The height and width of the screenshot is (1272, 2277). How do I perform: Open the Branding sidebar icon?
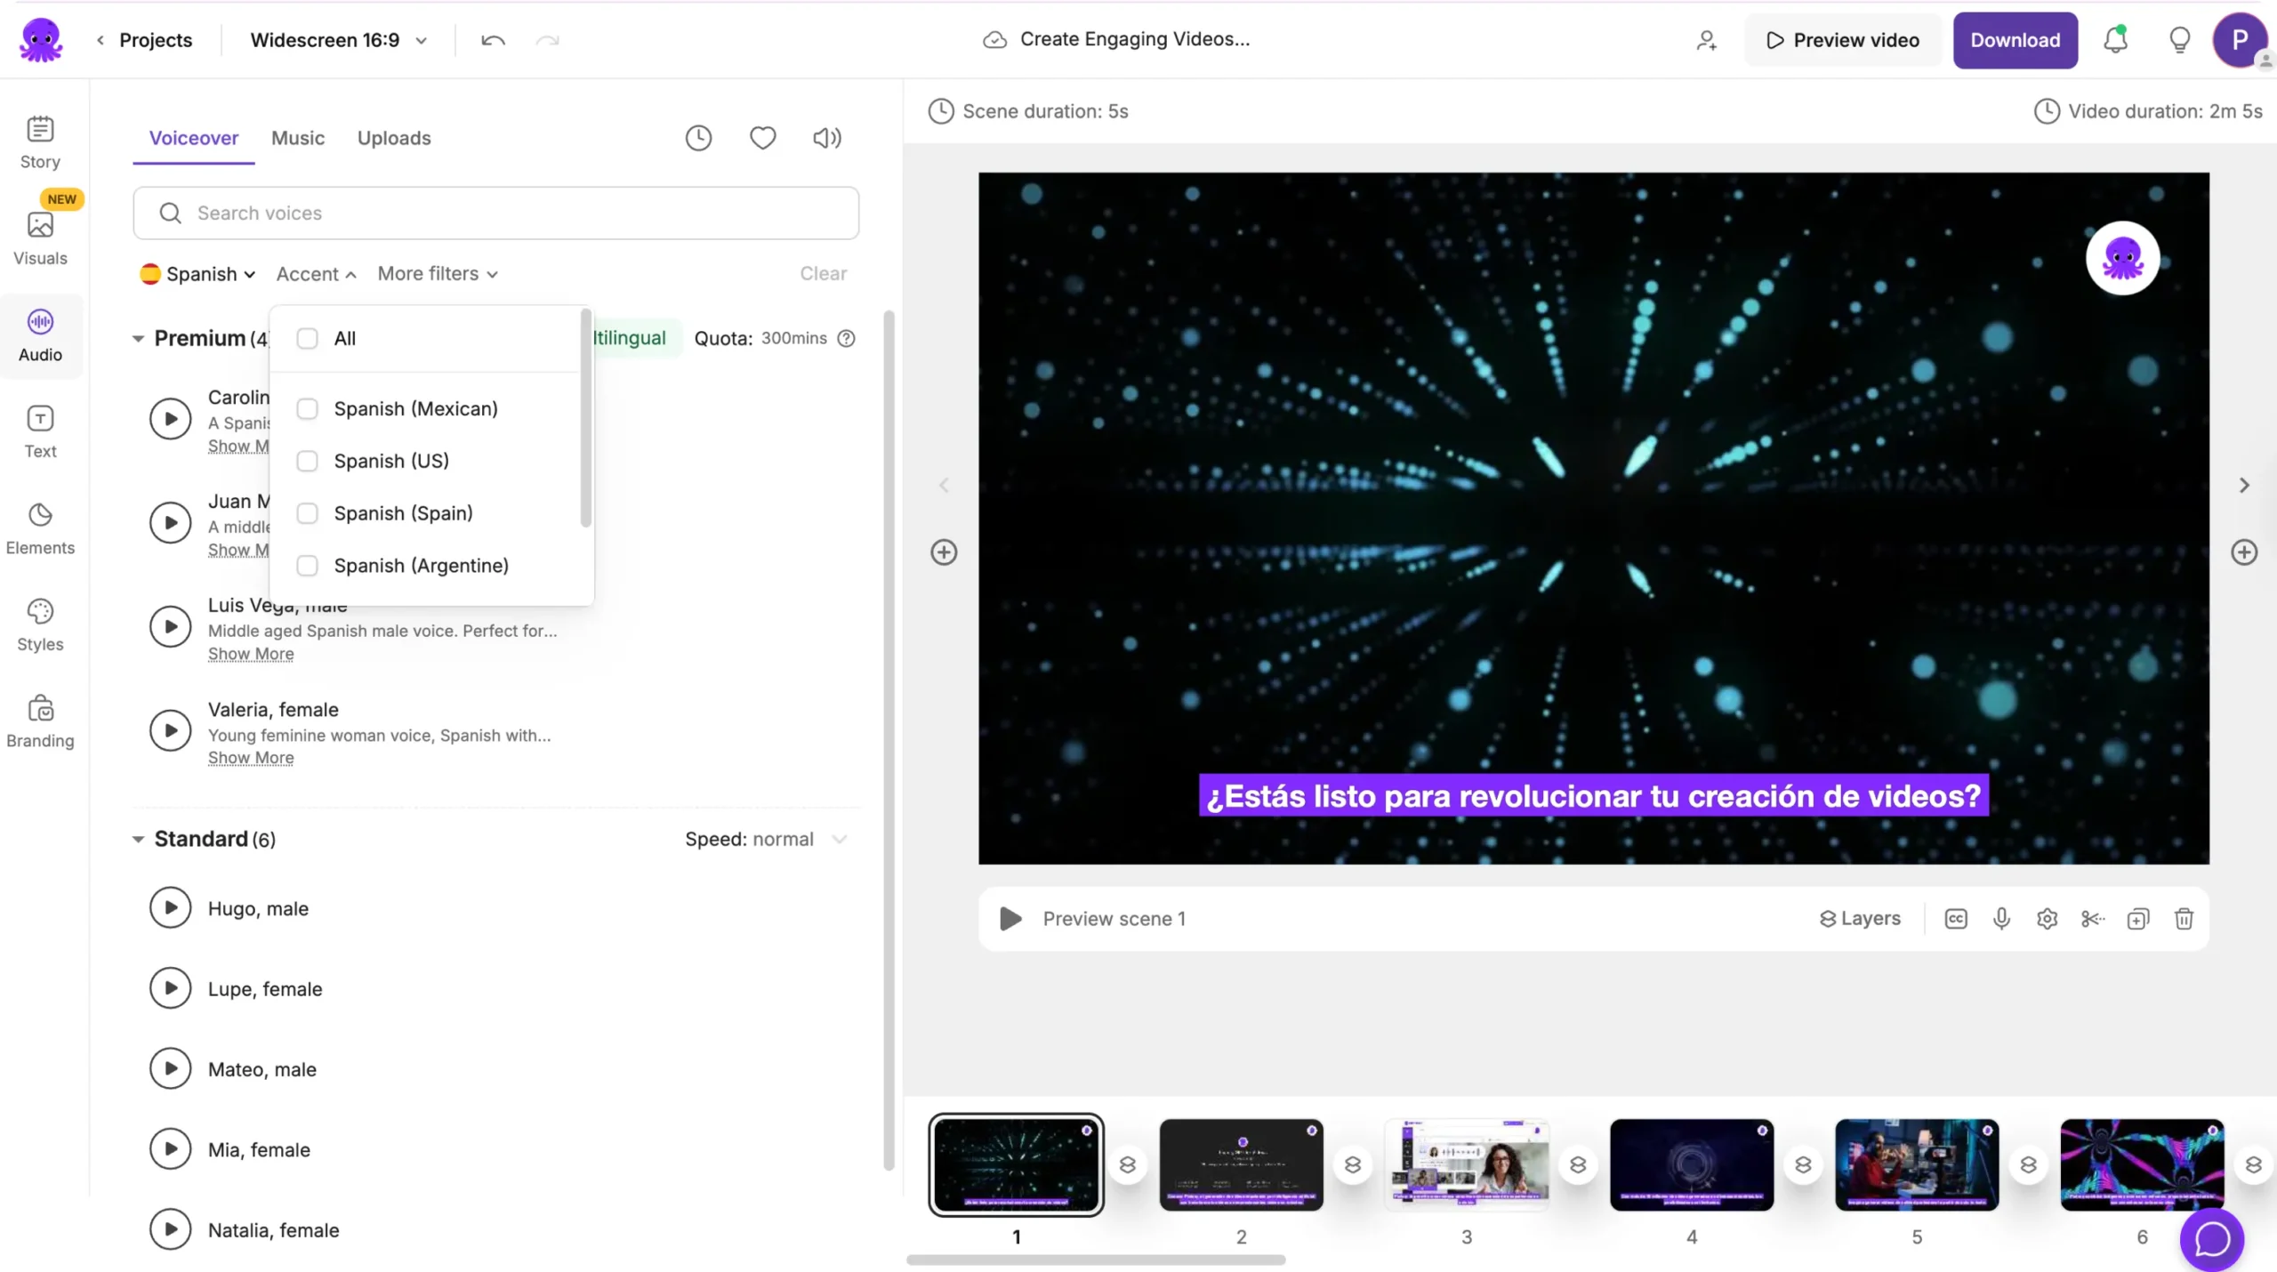(x=40, y=721)
